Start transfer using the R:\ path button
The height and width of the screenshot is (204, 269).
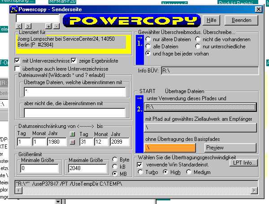tap(200, 106)
